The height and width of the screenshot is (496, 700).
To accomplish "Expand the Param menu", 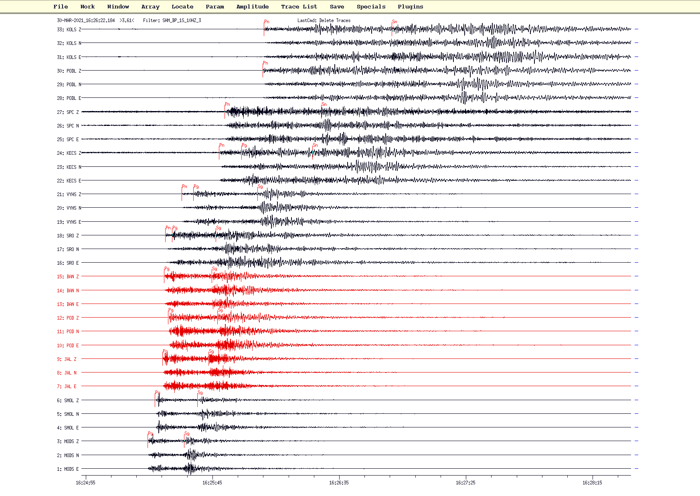I will pyautogui.click(x=215, y=6).
